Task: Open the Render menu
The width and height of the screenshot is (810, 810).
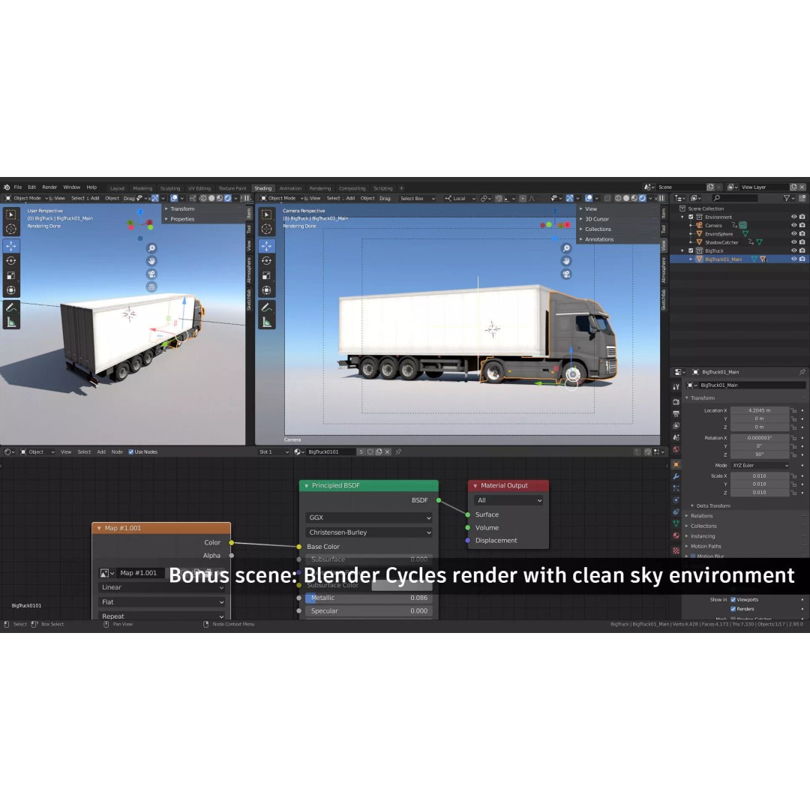Action: 49,187
